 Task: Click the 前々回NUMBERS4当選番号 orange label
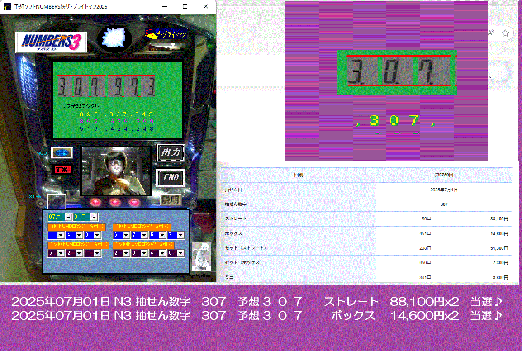(x=143, y=244)
